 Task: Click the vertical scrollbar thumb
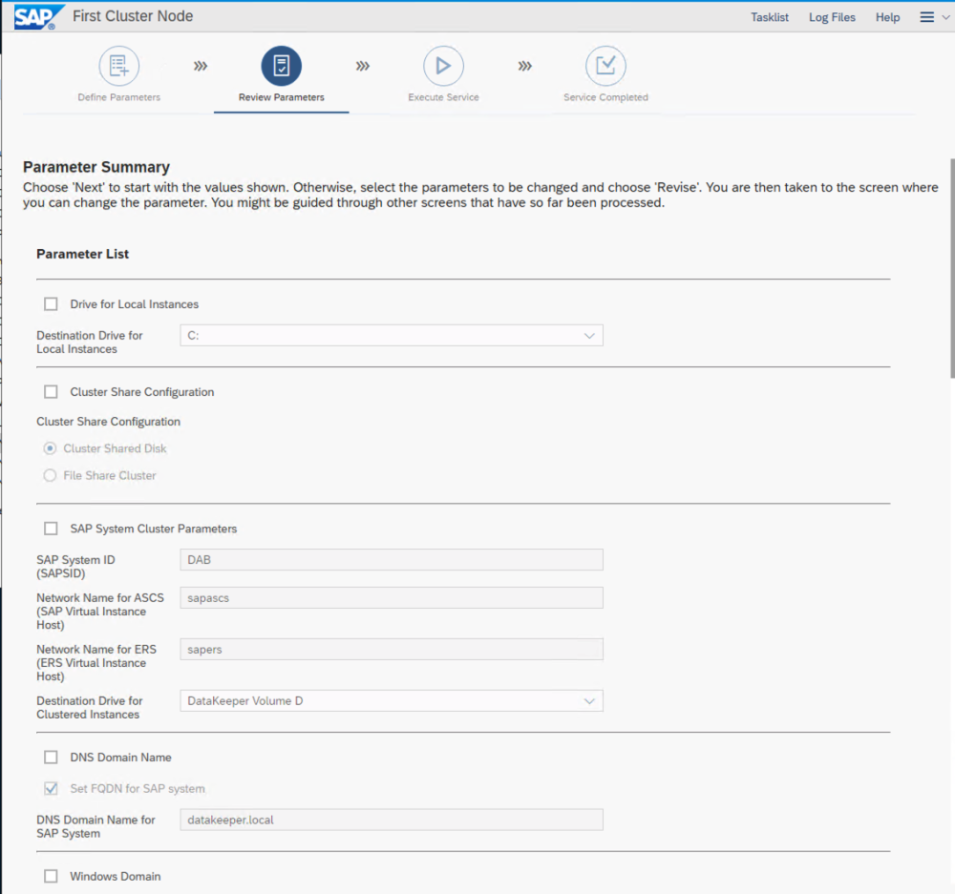952,268
